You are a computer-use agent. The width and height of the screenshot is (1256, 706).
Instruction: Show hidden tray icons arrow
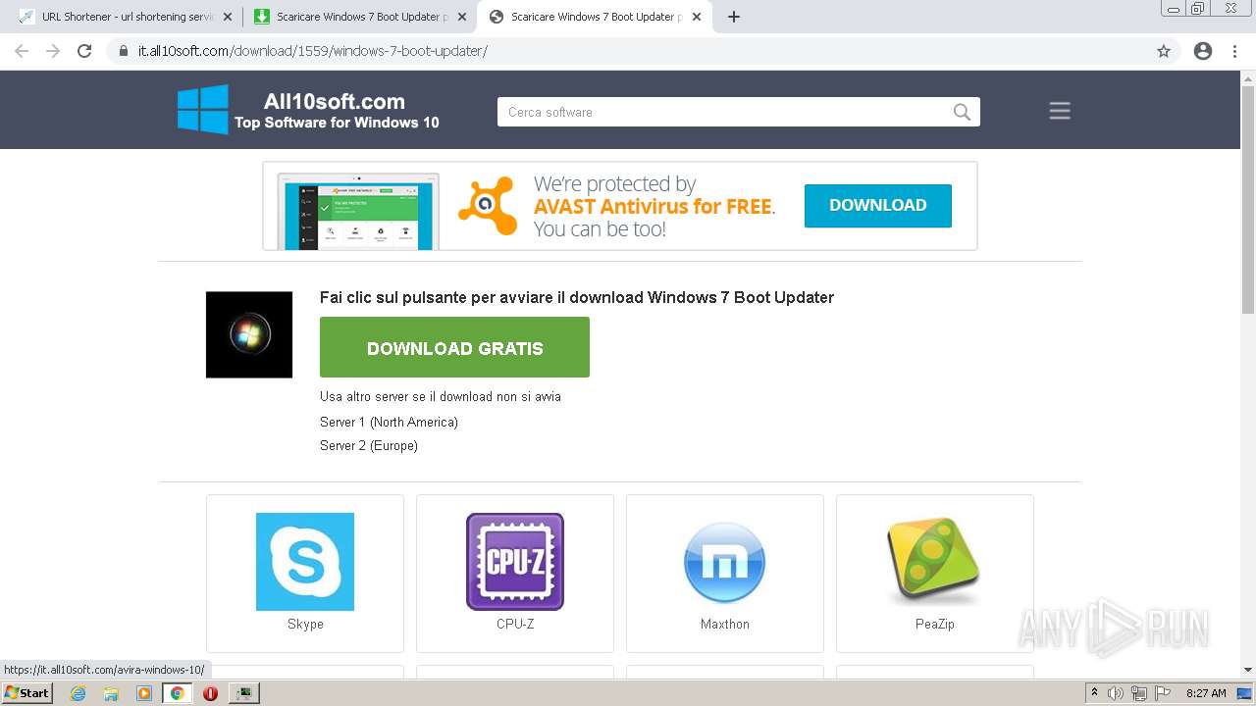[x=1094, y=693]
